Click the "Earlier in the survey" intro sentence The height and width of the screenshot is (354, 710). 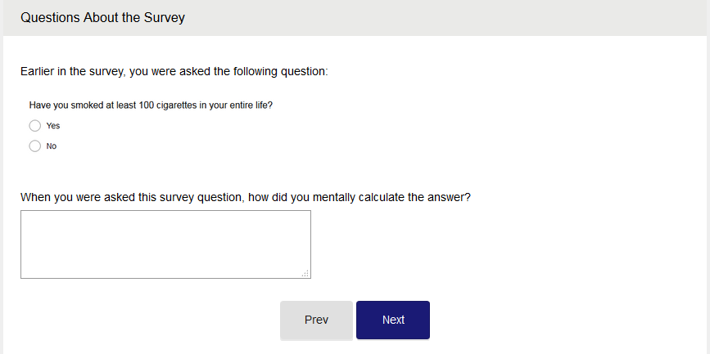[x=174, y=72]
